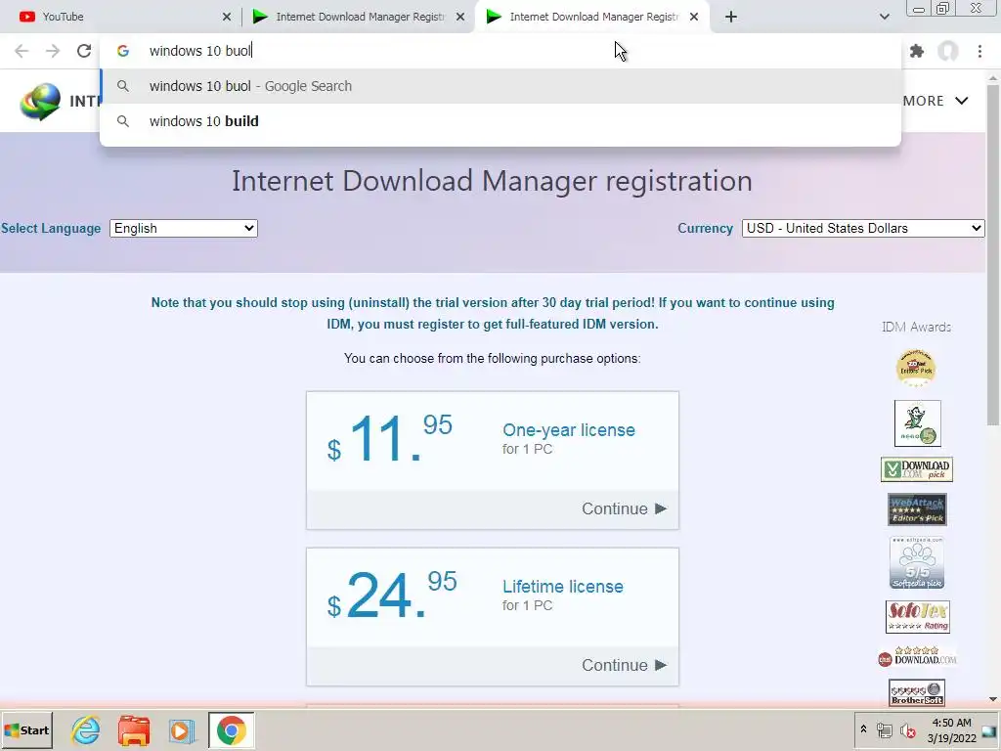Click the Google icon in address bar

click(123, 51)
